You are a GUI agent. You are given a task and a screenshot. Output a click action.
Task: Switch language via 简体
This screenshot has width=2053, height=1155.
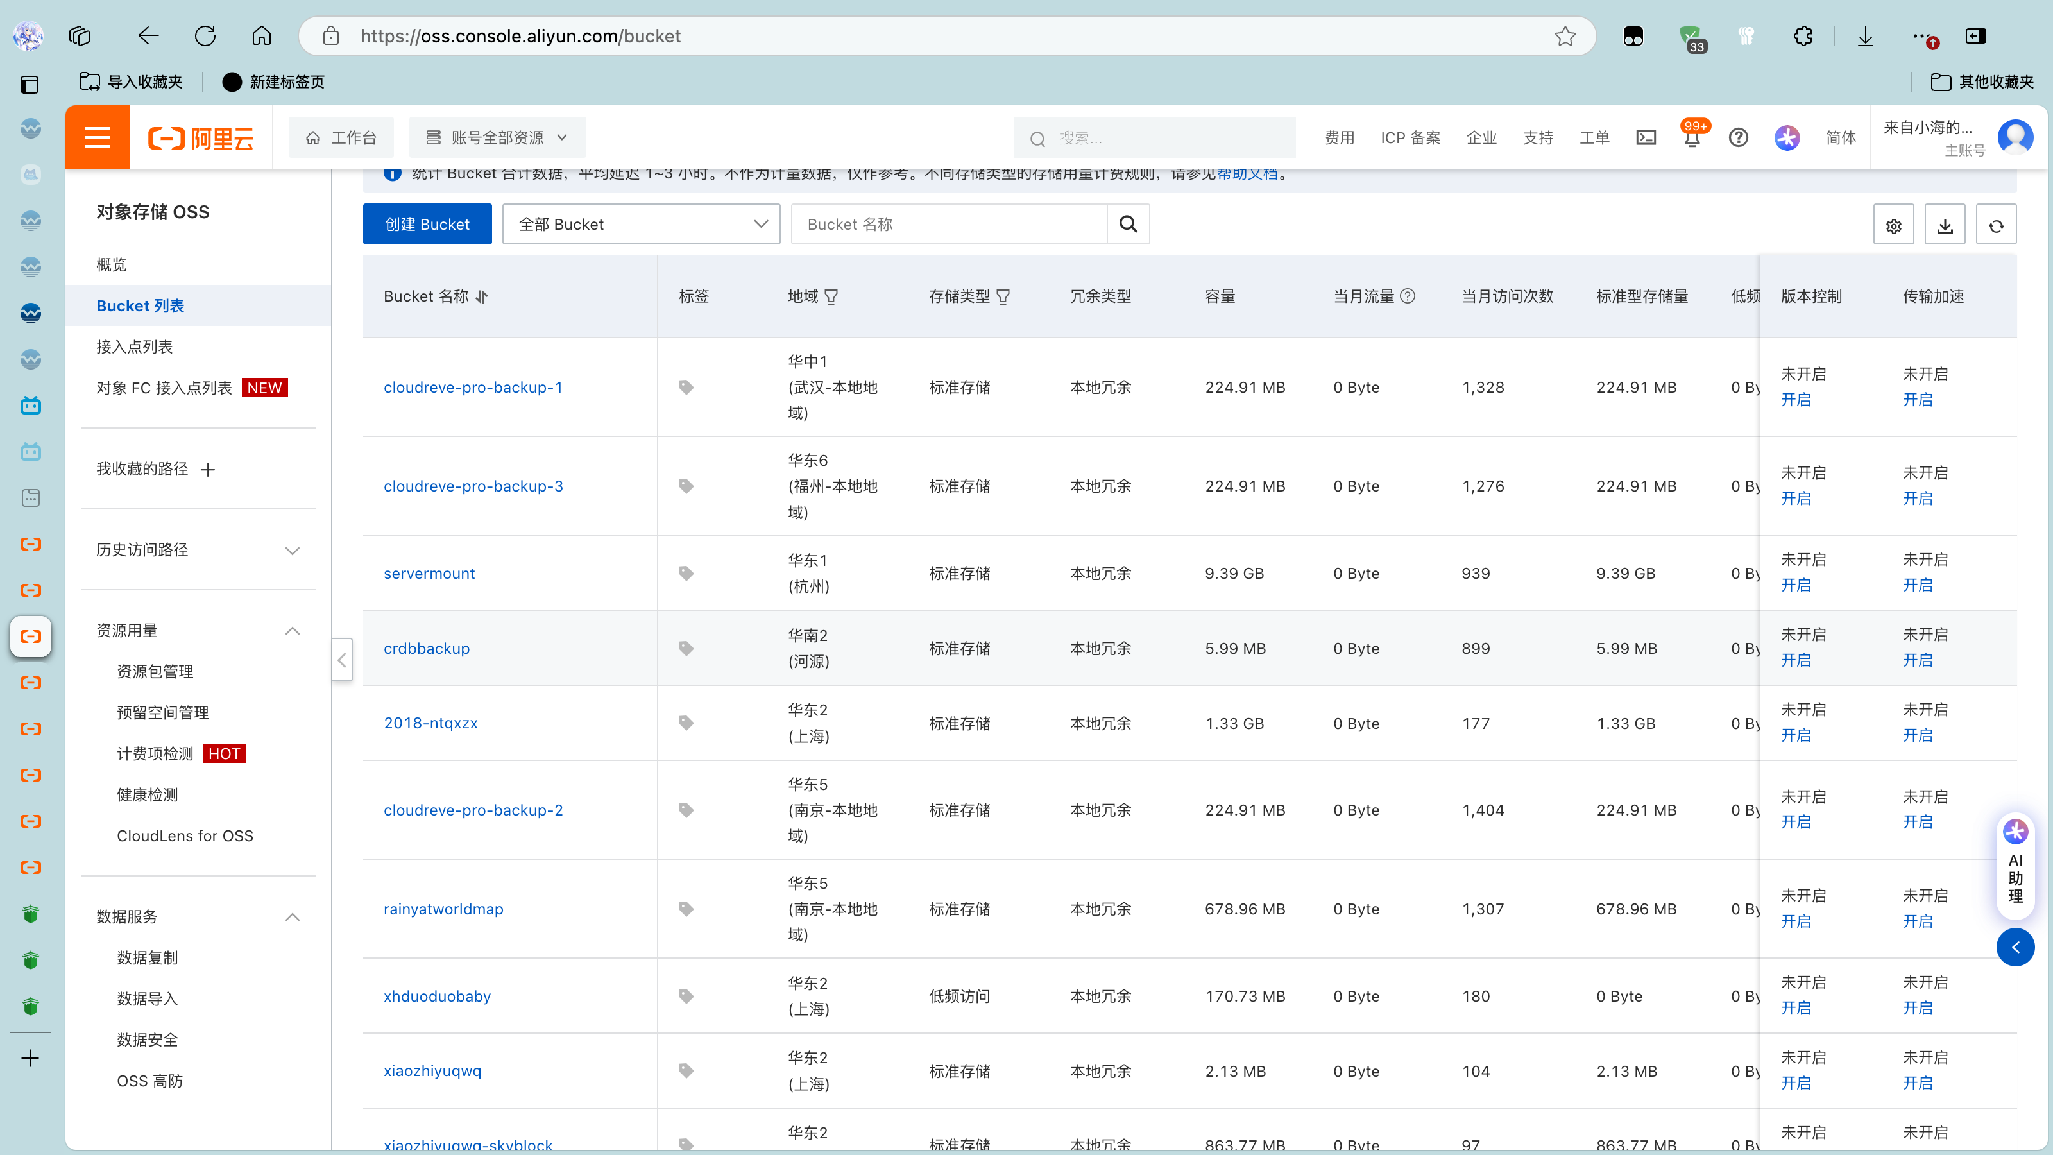point(1840,138)
